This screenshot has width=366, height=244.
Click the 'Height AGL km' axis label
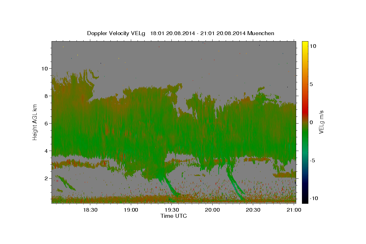(35, 122)
